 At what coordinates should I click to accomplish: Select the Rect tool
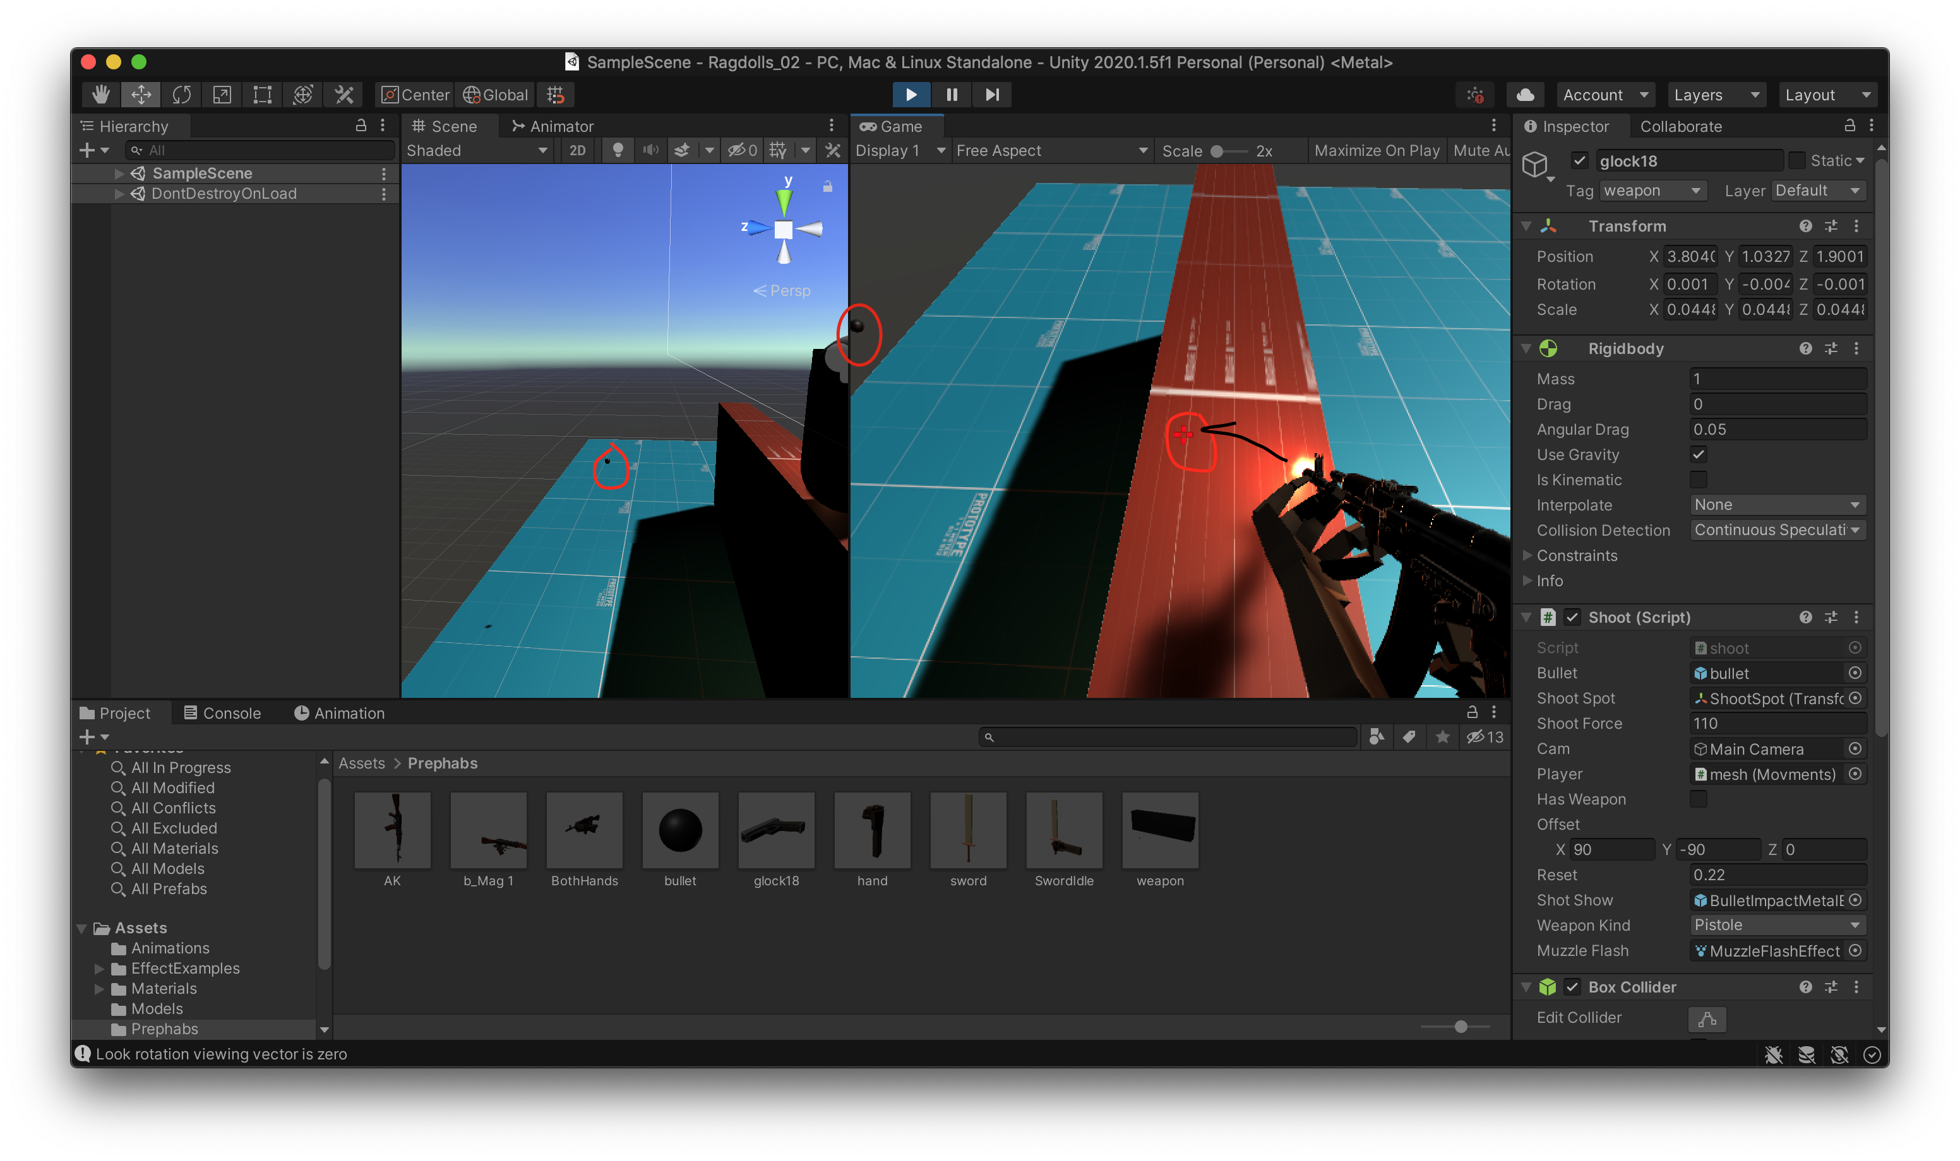click(x=263, y=95)
